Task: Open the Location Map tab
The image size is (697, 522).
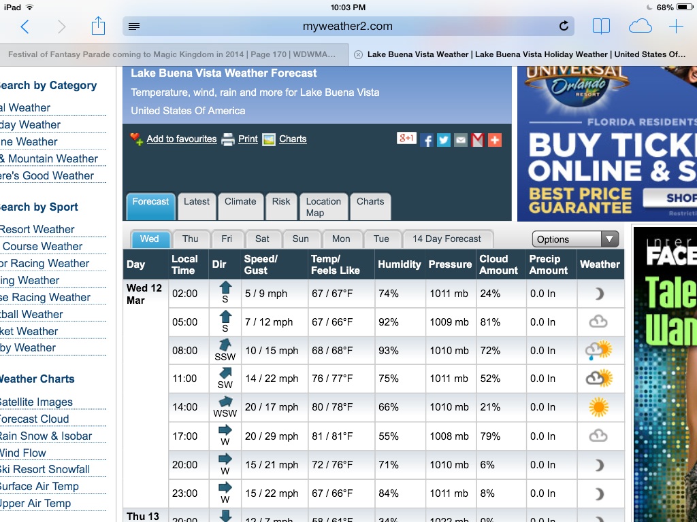Action: 323,207
